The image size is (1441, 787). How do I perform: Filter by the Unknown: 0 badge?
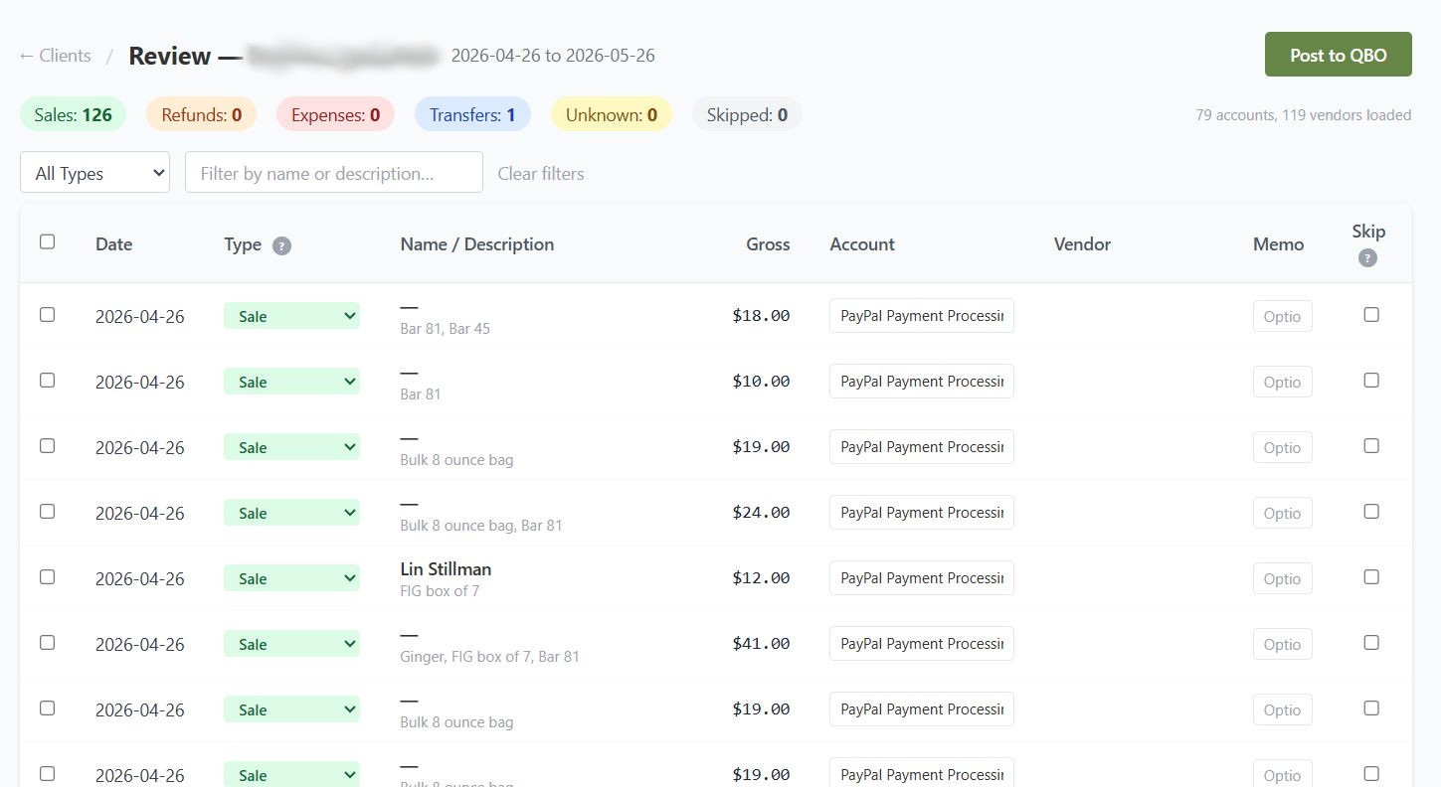coord(611,114)
